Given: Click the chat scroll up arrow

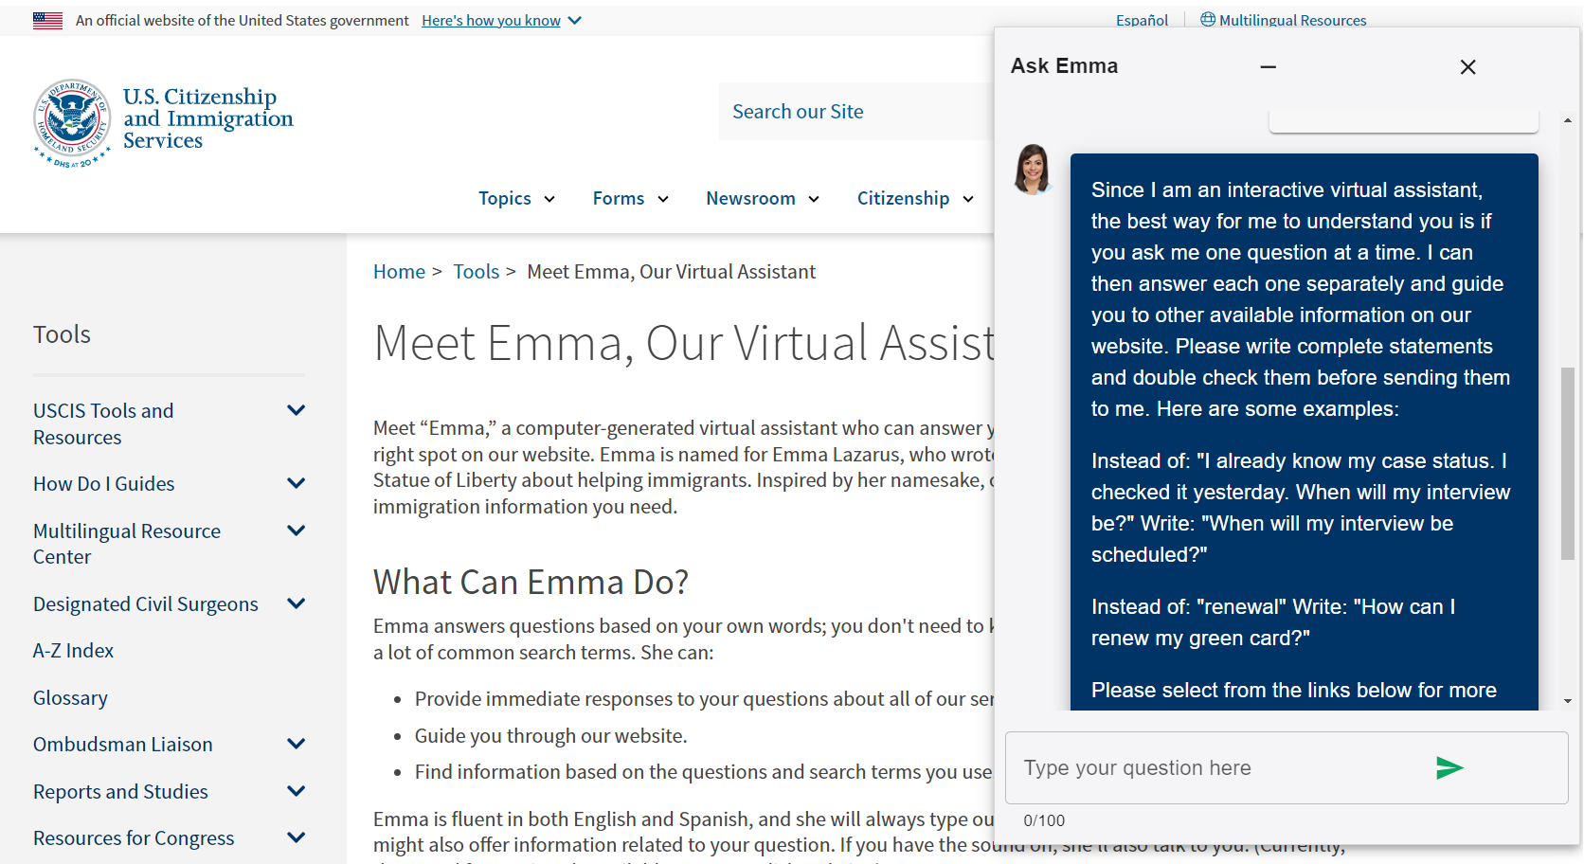Looking at the screenshot, I should click(x=1567, y=120).
